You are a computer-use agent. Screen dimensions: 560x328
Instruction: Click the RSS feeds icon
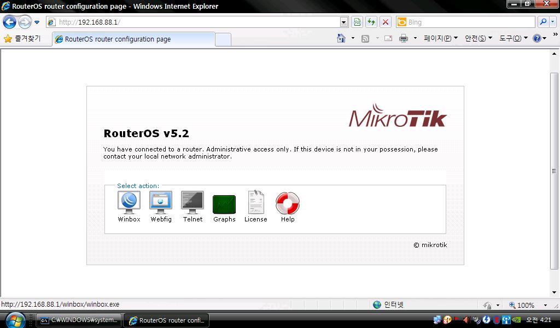365,39
